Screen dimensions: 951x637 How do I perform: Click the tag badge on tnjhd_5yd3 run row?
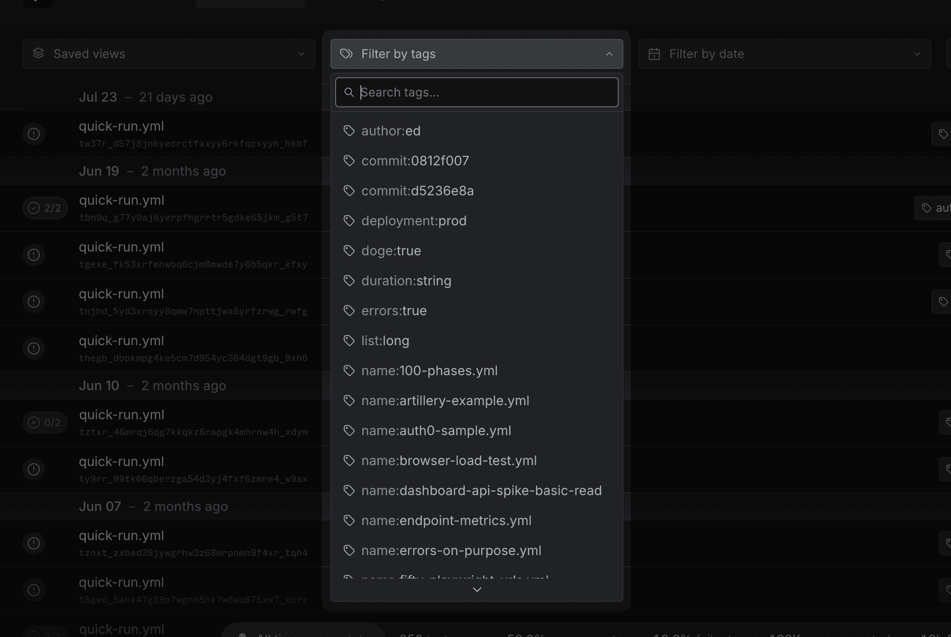coord(941,302)
